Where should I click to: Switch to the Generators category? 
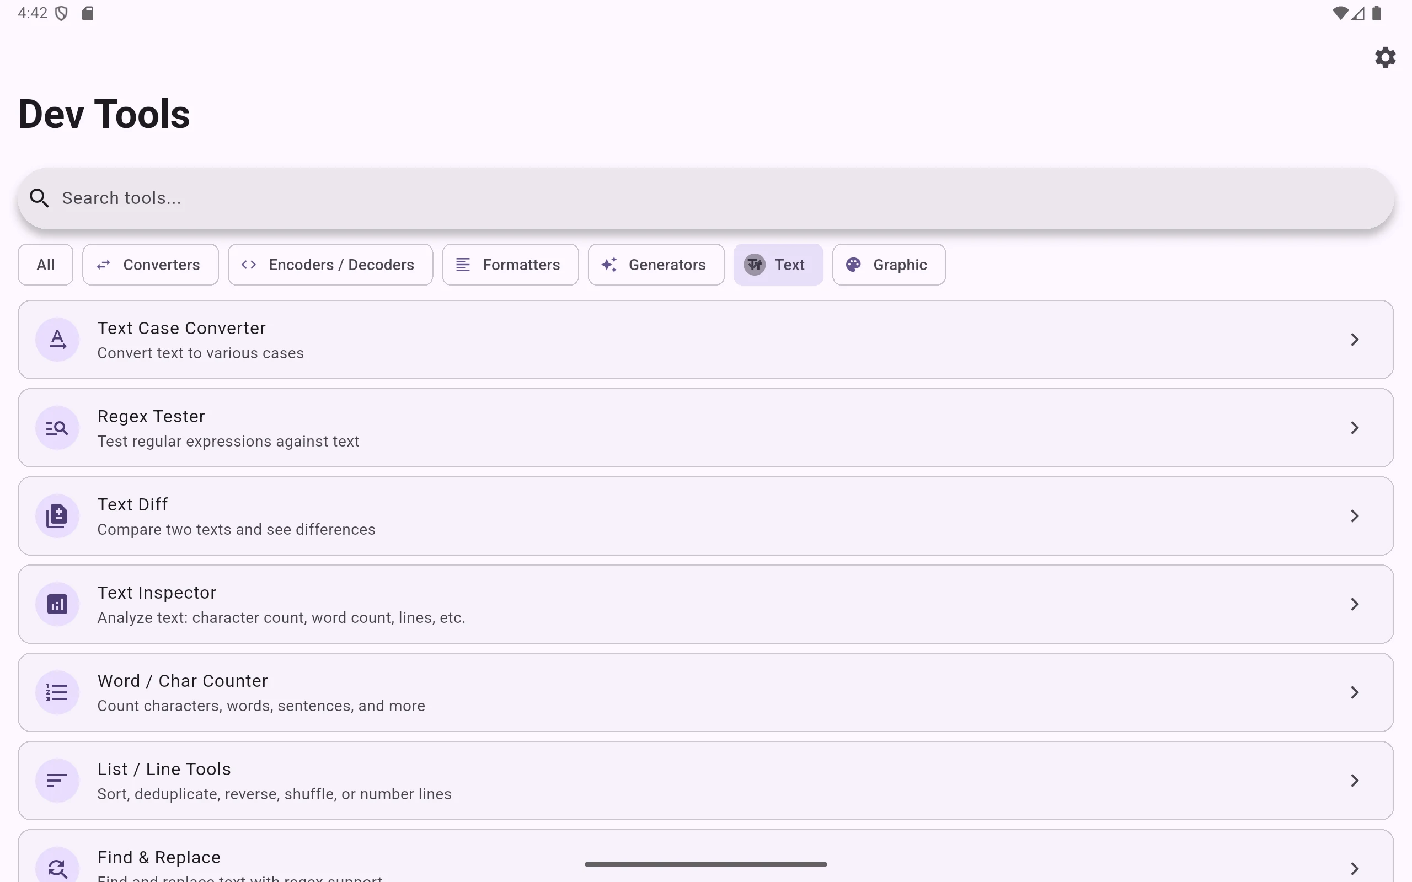[x=656, y=265]
